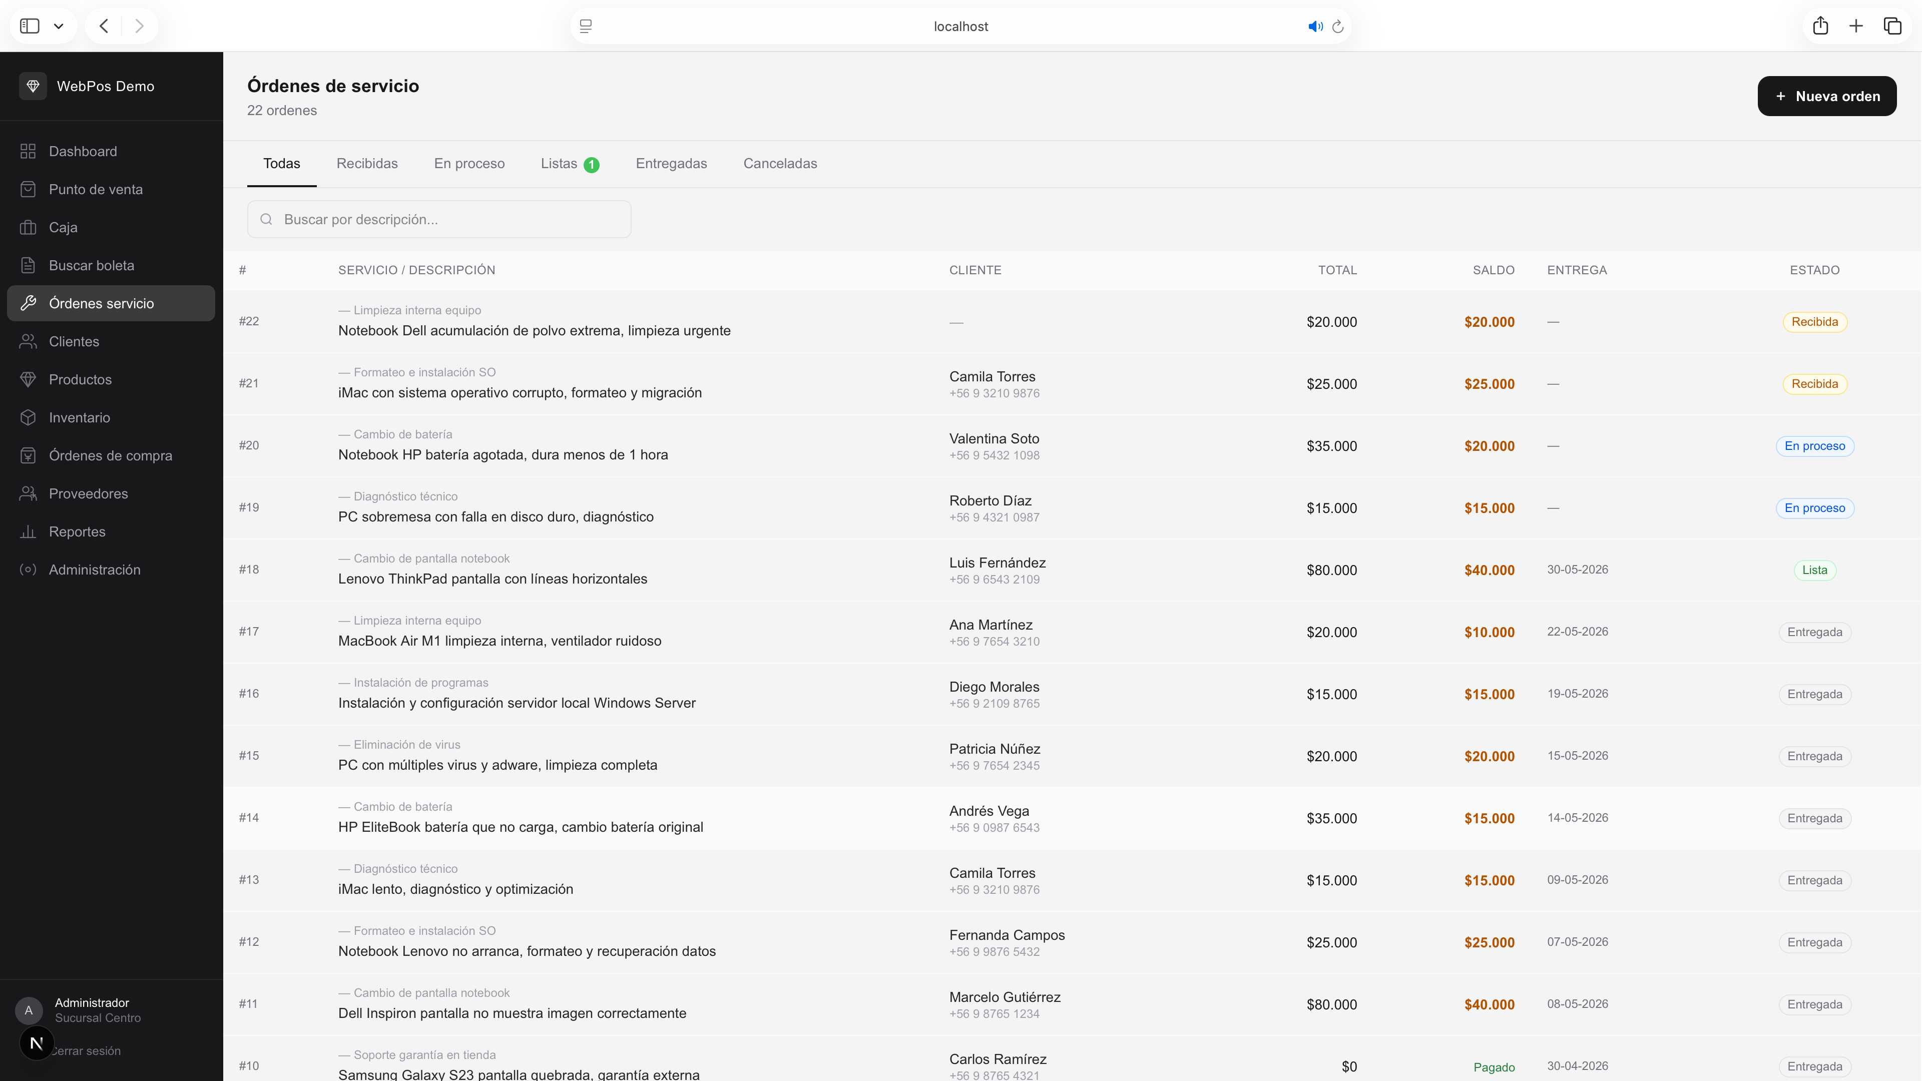Image resolution: width=1922 pixels, height=1081 pixels.
Task: Mute tab with the speaker icon
Action: click(x=1315, y=26)
